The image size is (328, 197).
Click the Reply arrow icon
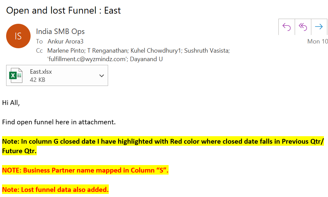click(287, 27)
